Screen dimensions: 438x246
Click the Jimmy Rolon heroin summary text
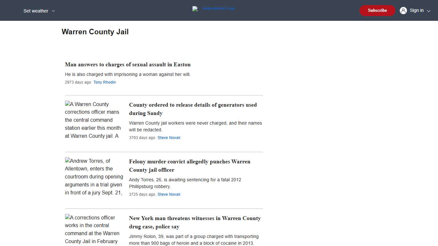pyautogui.click(x=194, y=240)
